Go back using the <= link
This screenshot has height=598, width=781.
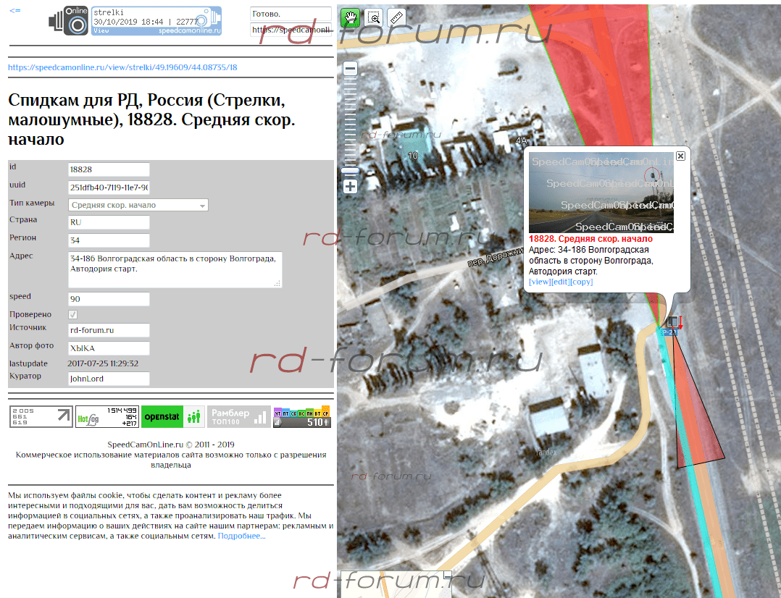pyautogui.click(x=15, y=10)
